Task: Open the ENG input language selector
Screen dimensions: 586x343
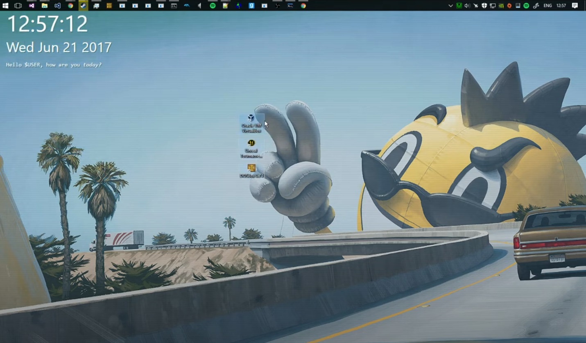Action: (x=548, y=6)
